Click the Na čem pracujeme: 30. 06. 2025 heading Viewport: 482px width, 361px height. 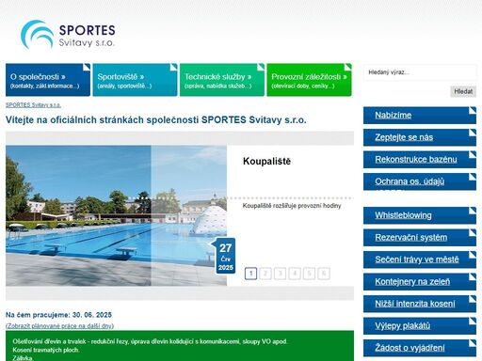coord(58,315)
